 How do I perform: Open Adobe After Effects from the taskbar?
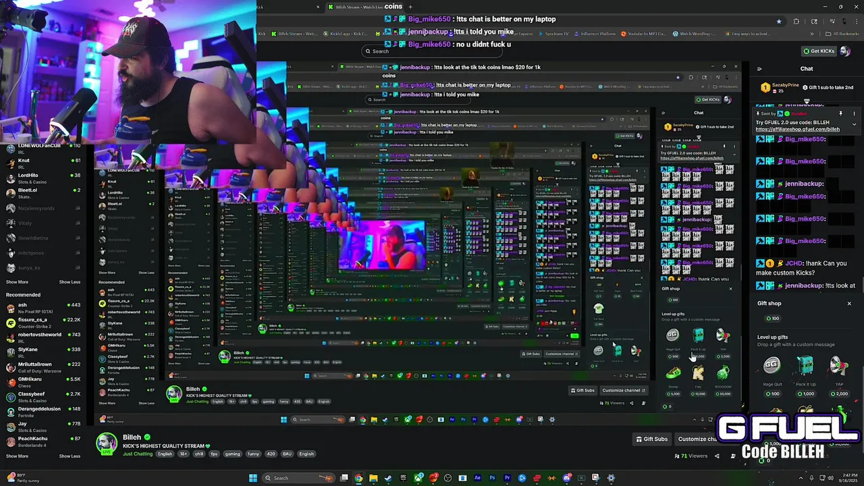tap(478, 478)
